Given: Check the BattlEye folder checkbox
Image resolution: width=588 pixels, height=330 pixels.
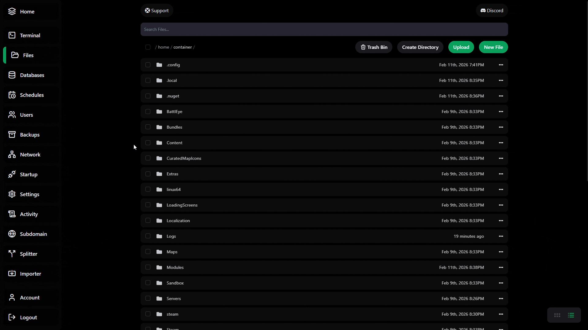Looking at the screenshot, I should pyautogui.click(x=148, y=112).
